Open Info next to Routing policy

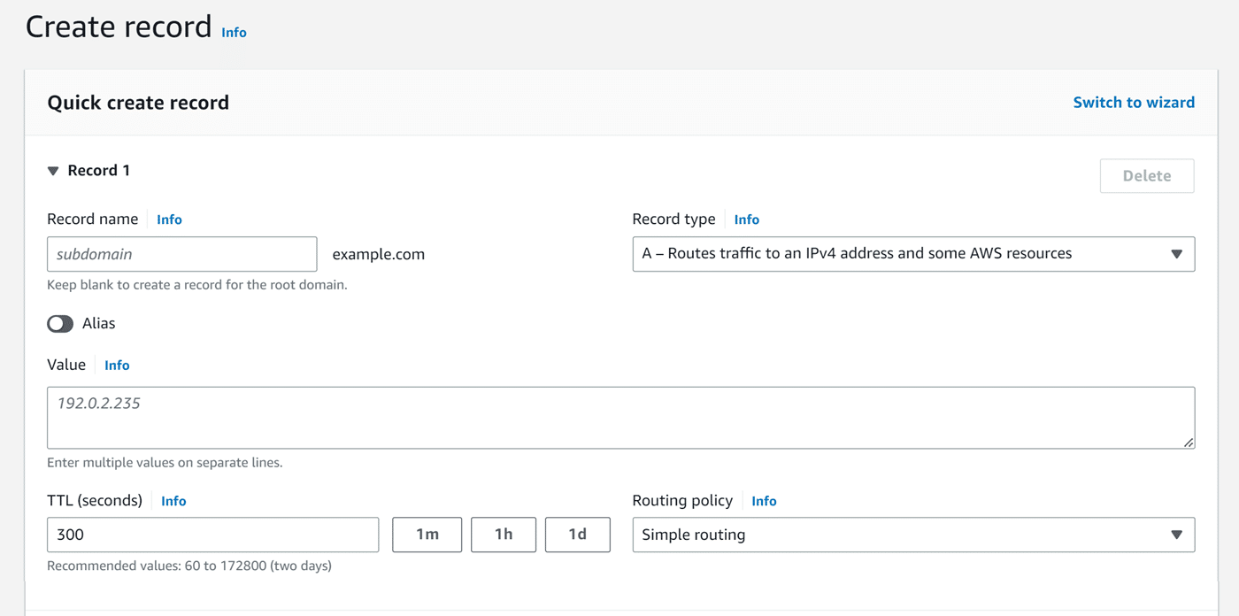click(763, 500)
